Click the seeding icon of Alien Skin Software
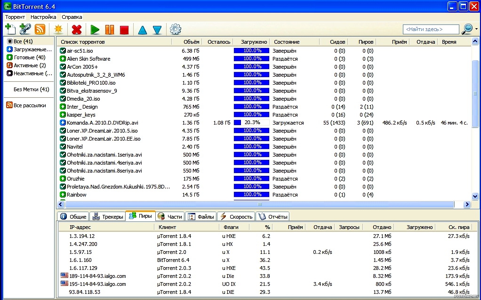Viewport: 481px width, 300px height. (63, 59)
